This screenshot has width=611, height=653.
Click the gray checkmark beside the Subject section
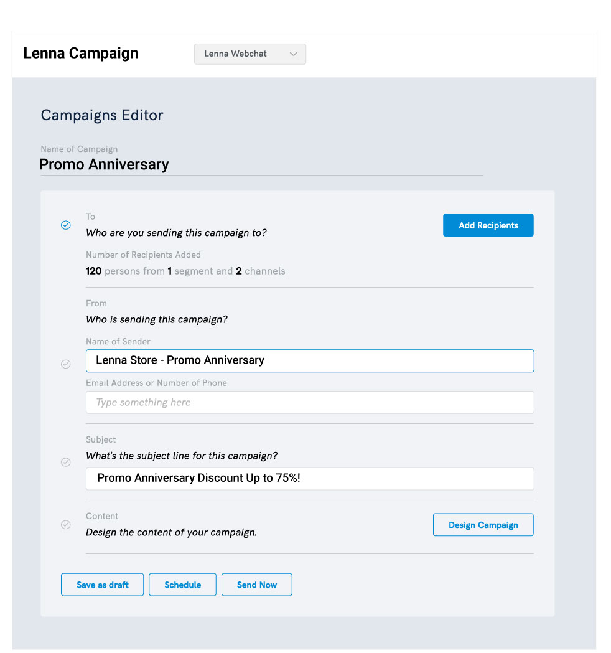[x=66, y=463]
